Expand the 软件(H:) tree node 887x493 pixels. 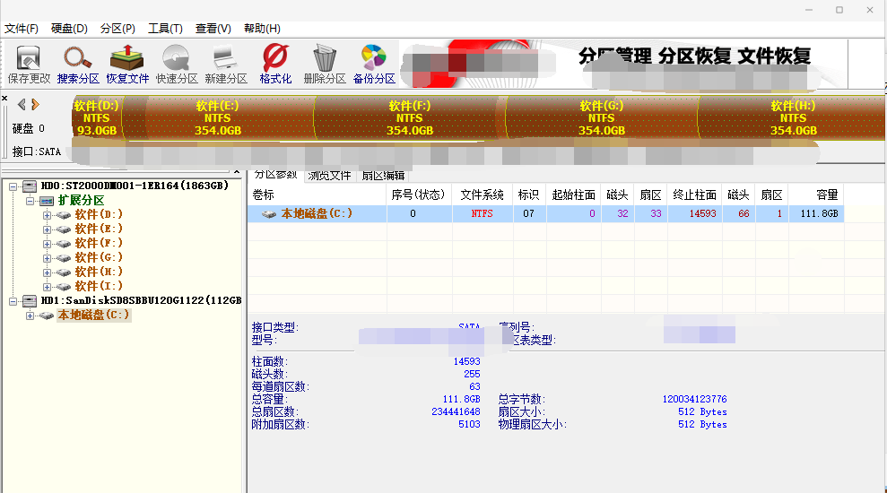click(x=47, y=272)
